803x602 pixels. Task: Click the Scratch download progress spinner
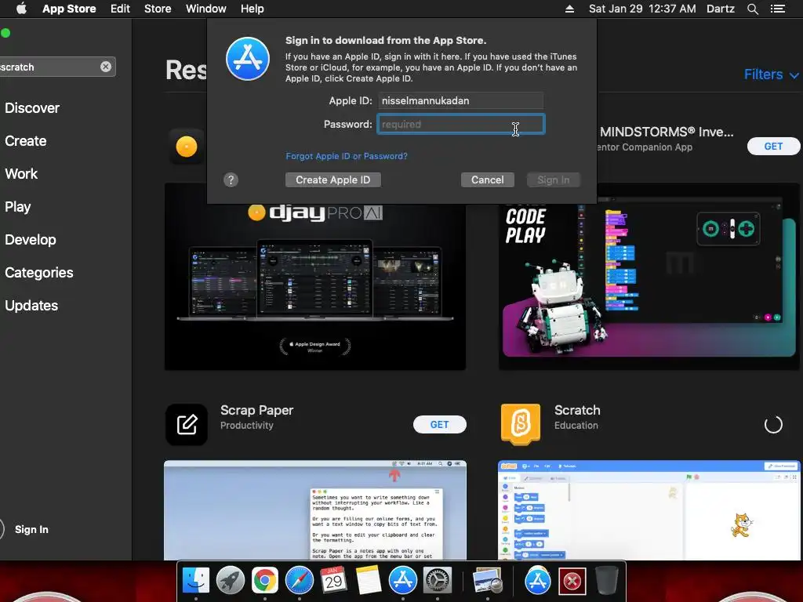point(773,424)
